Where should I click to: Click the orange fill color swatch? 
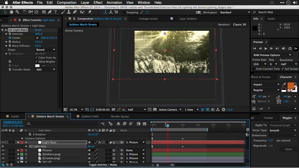click(x=291, y=86)
